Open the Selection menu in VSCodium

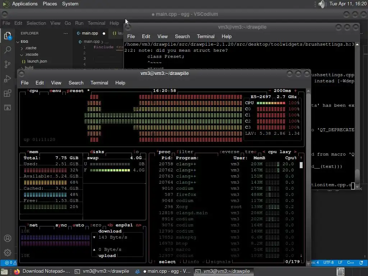[x=36, y=23]
